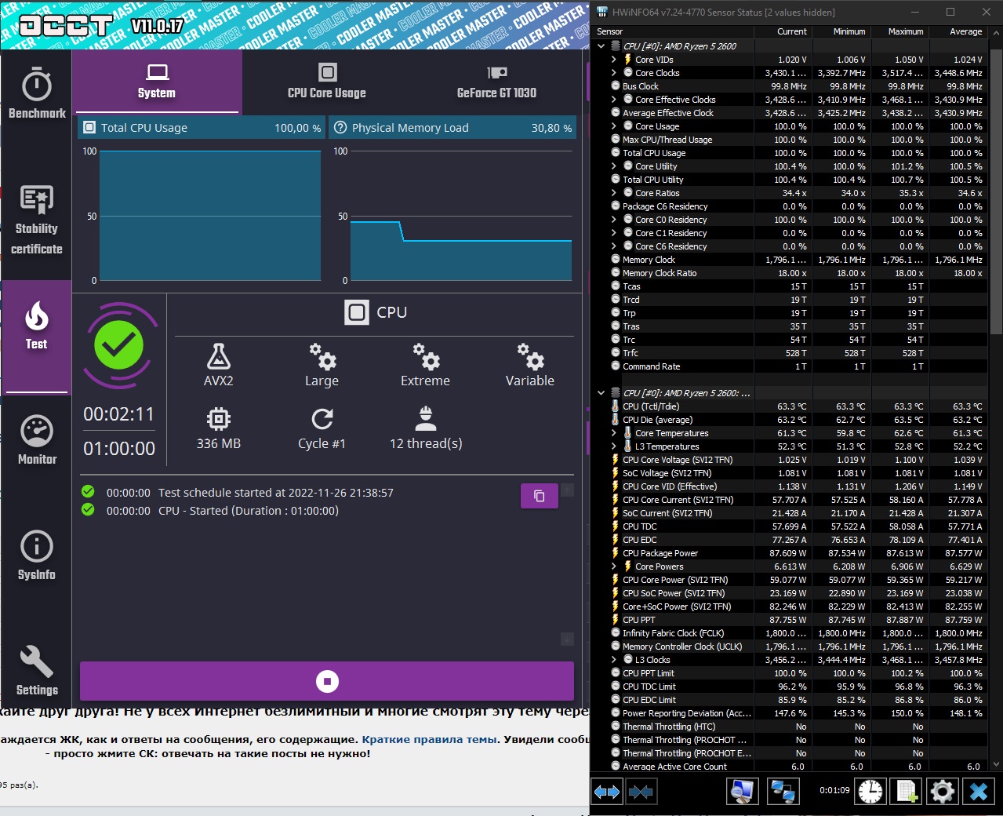This screenshot has width=1003, height=816.
Task: Close sensors with the blue X icon
Action: pyautogui.click(x=979, y=792)
